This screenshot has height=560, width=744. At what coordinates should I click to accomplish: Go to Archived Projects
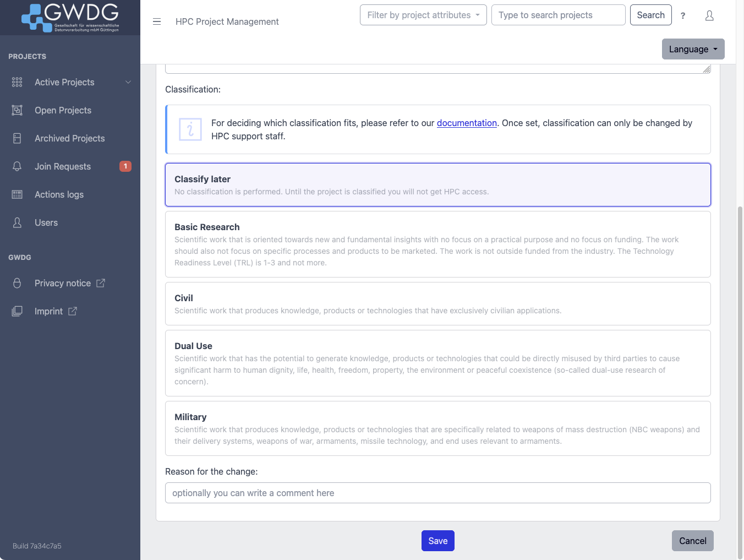[69, 138]
